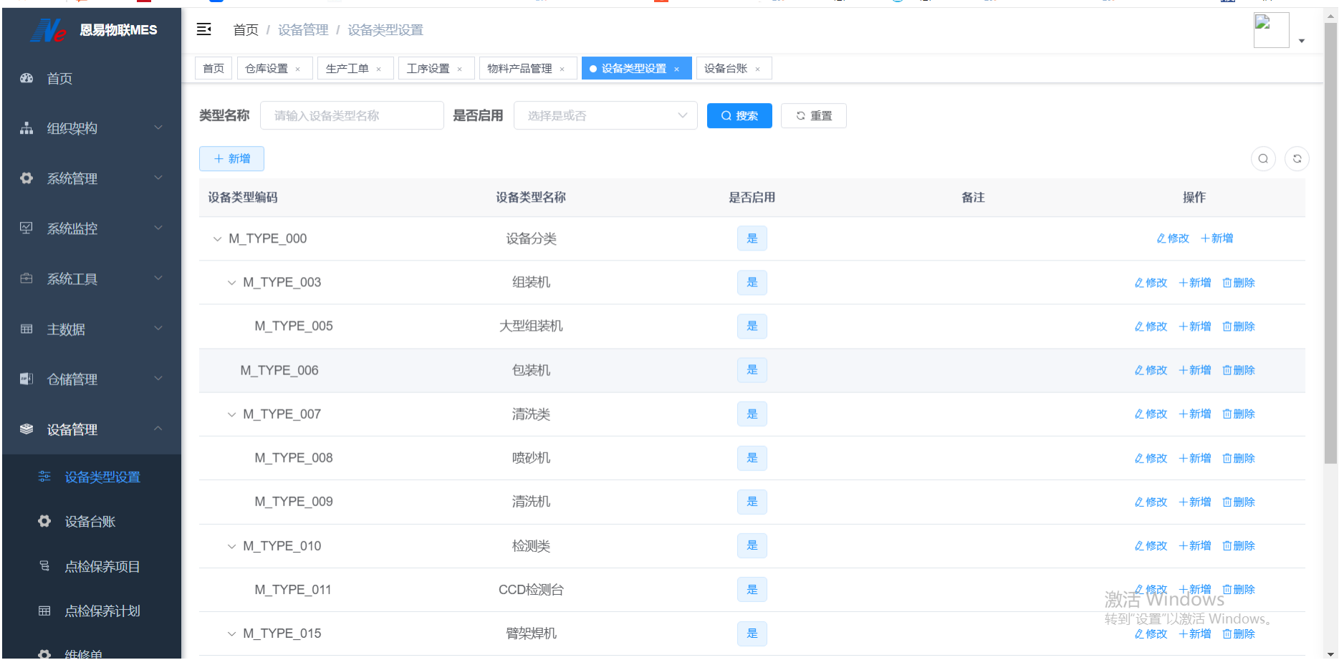Click the 搜索 search button
The height and width of the screenshot is (660, 1339).
coord(739,115)
